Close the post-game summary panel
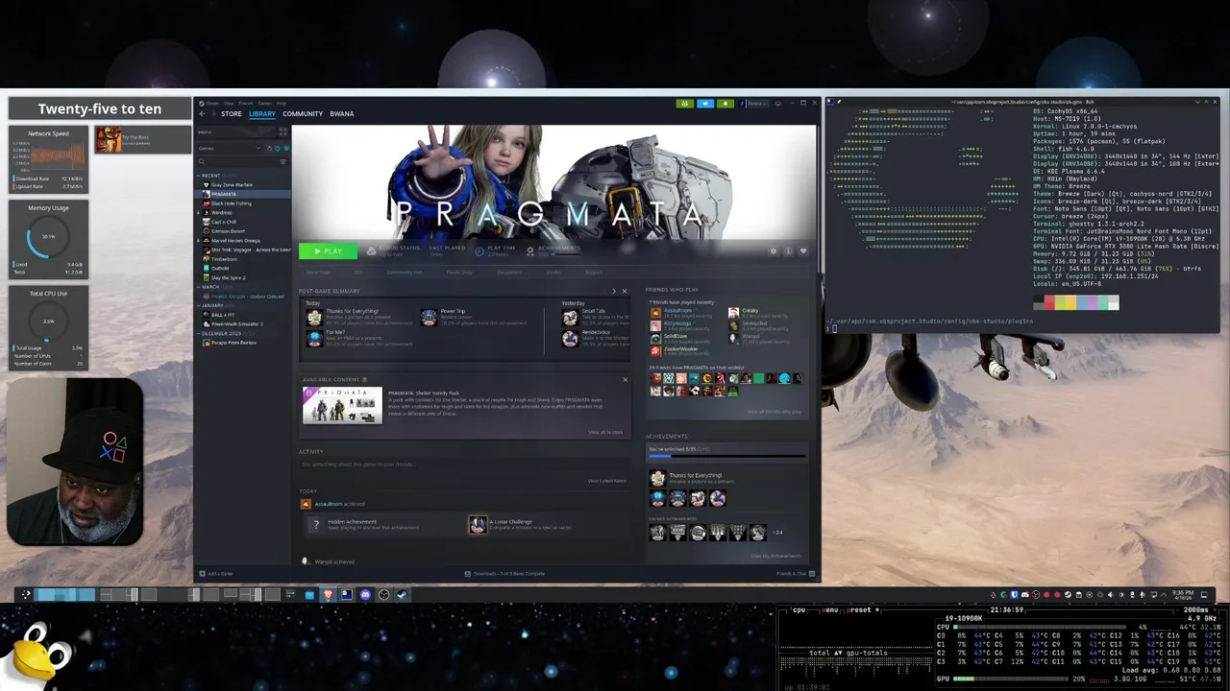 click(x=625, y=291)
